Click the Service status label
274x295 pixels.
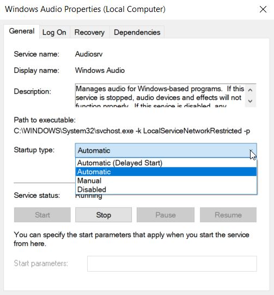(x=37, y=195)
